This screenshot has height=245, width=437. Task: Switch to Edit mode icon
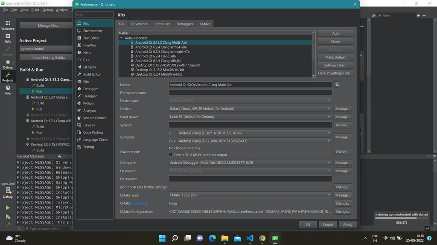(8, 38)
